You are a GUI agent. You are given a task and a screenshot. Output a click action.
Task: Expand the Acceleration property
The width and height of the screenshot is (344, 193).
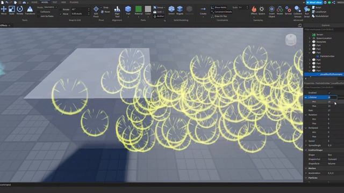[306, 173]
